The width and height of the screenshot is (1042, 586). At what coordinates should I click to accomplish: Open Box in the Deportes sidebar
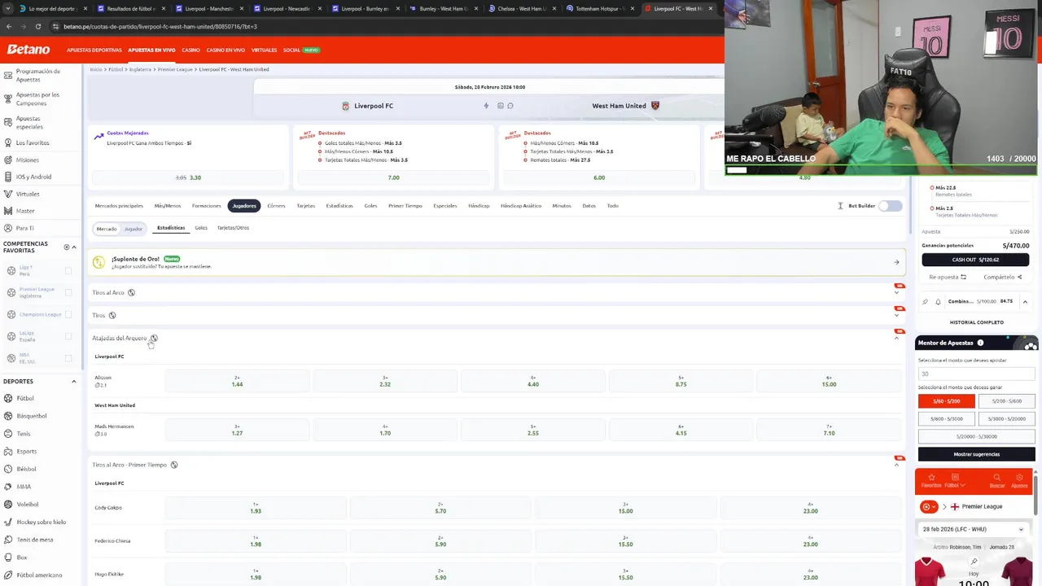click(22, 558)
